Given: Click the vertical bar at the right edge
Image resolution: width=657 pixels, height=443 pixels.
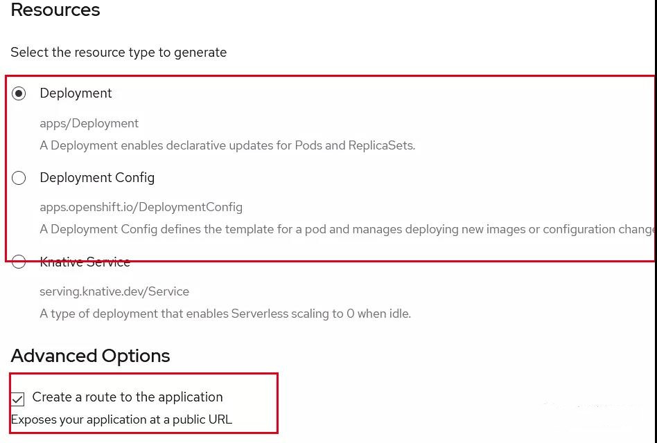Looking at the screenshot, I should pos(655,221).
